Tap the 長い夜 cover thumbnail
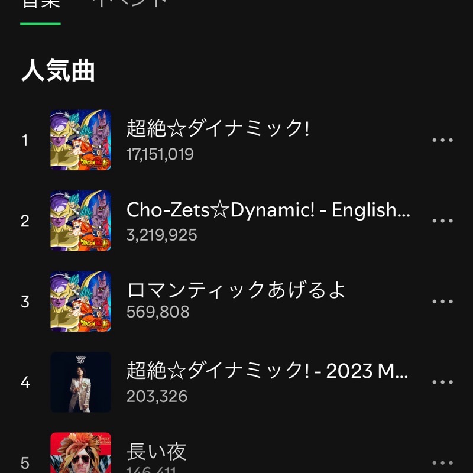The height and width of the screenshot is (473, 473). pos(80,454)
